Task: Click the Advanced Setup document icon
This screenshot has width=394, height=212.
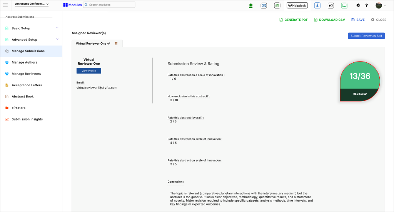Action: click(x=7, y=40)
